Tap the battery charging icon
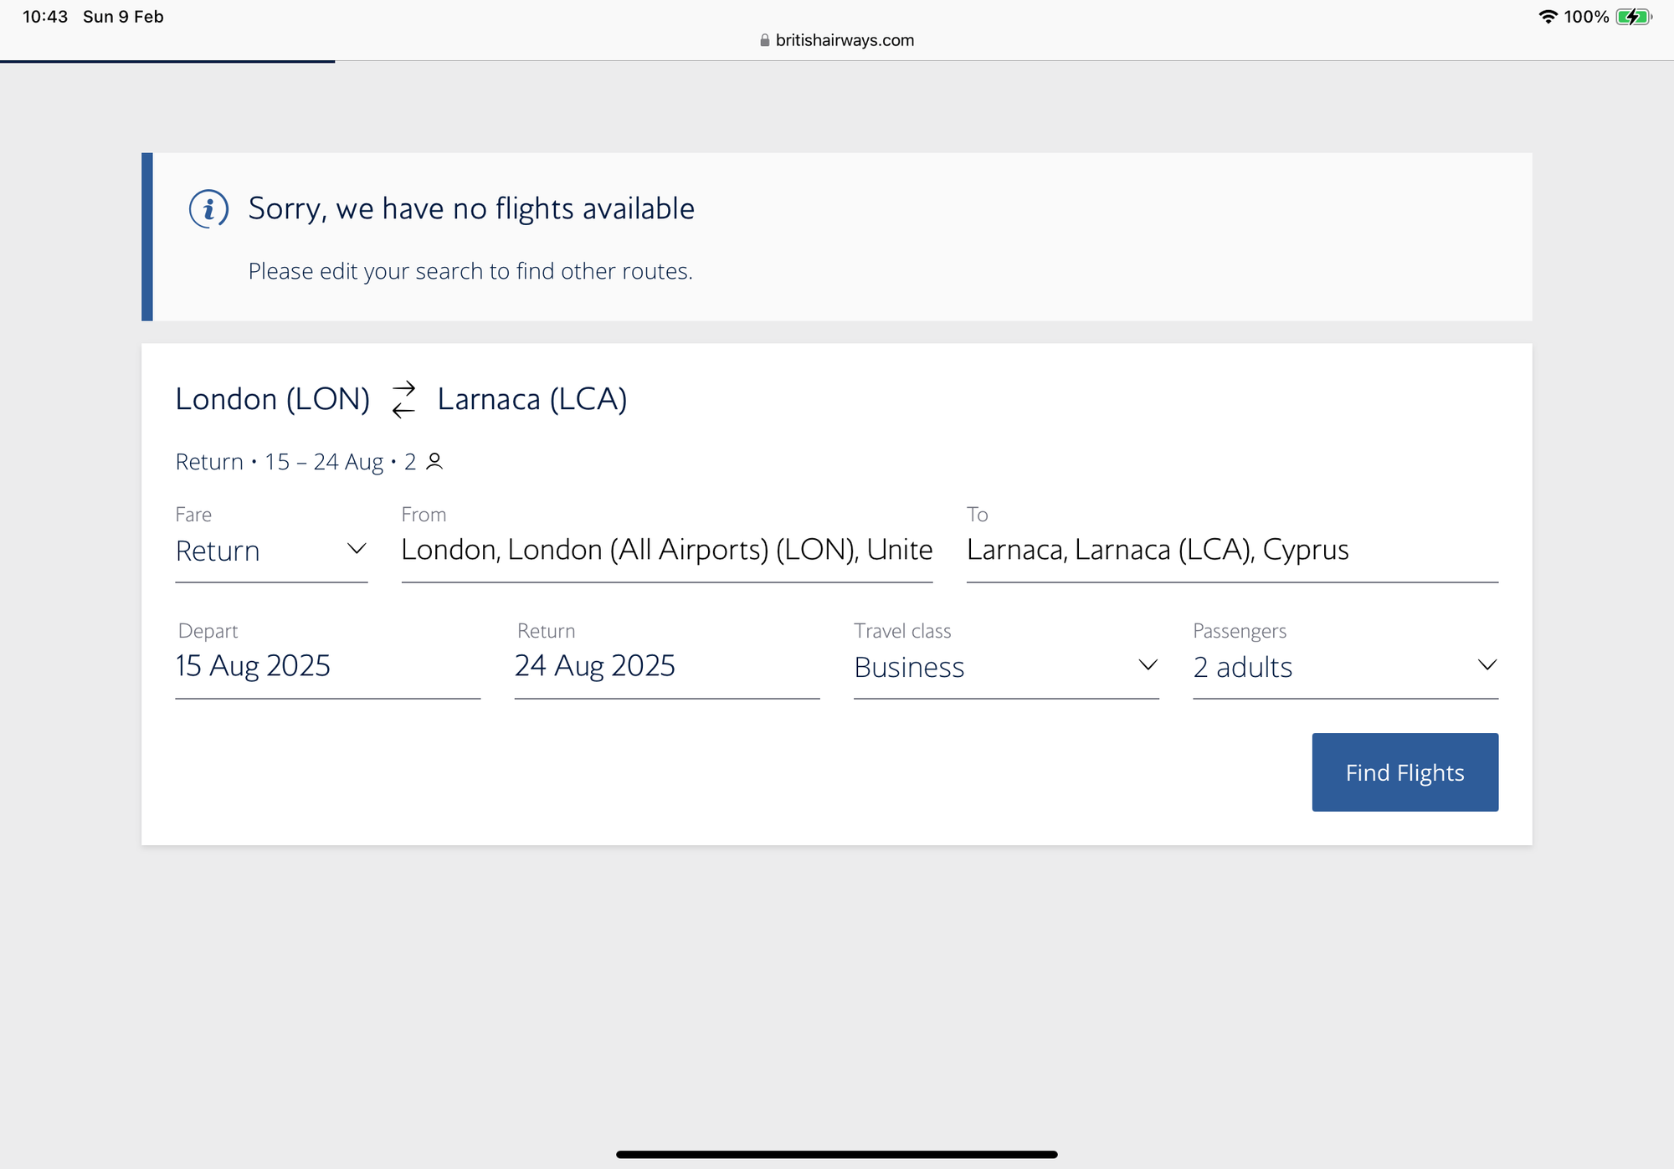Viewport: 1674px width, 1169px height. [1633, 17]
